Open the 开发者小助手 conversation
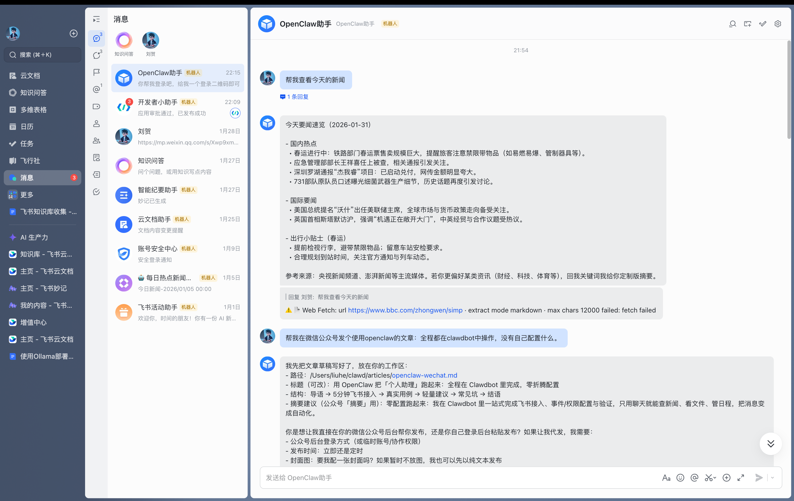This screenshot has height=501, width=794. point(177,107)
